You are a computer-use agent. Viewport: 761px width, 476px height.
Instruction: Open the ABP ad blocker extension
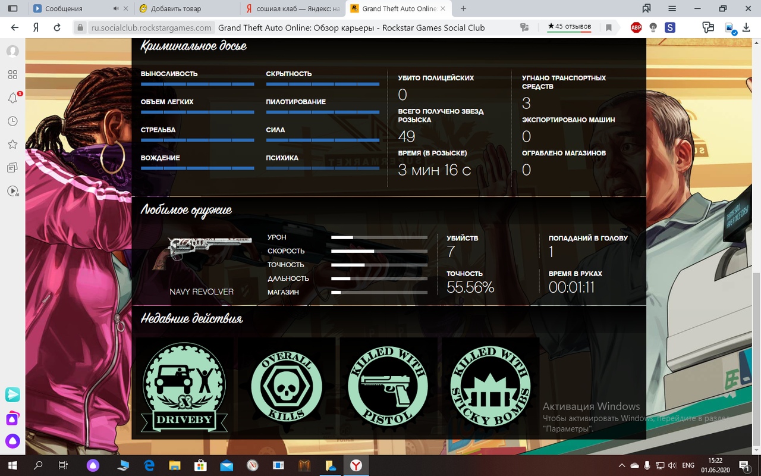(x=636, y=27)
